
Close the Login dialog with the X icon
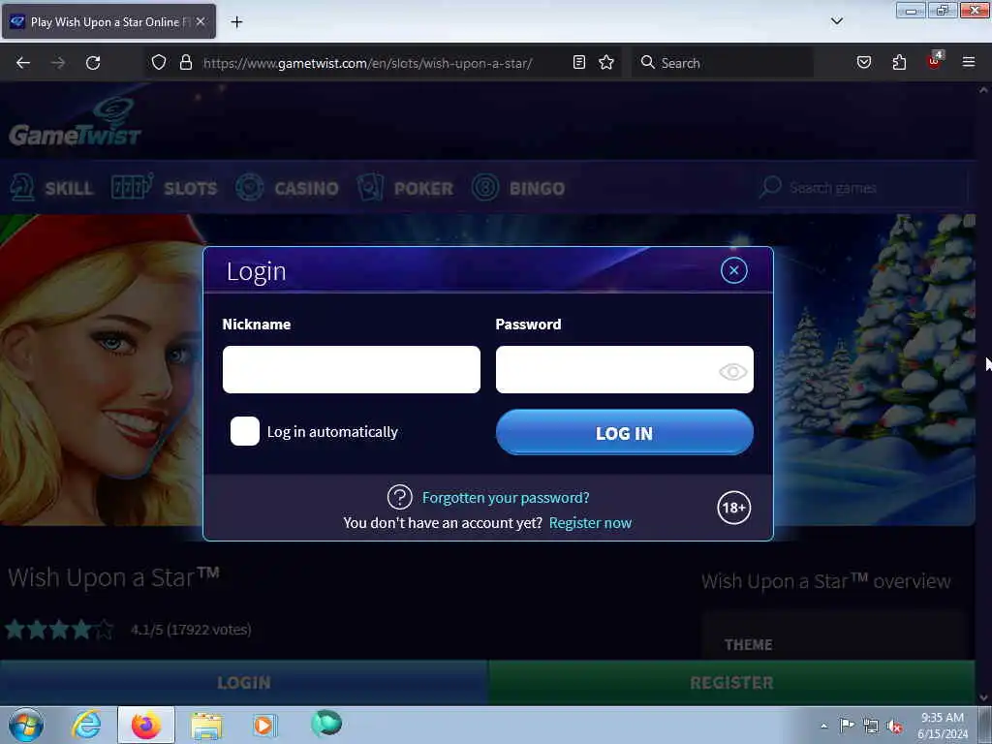point(734,271)
